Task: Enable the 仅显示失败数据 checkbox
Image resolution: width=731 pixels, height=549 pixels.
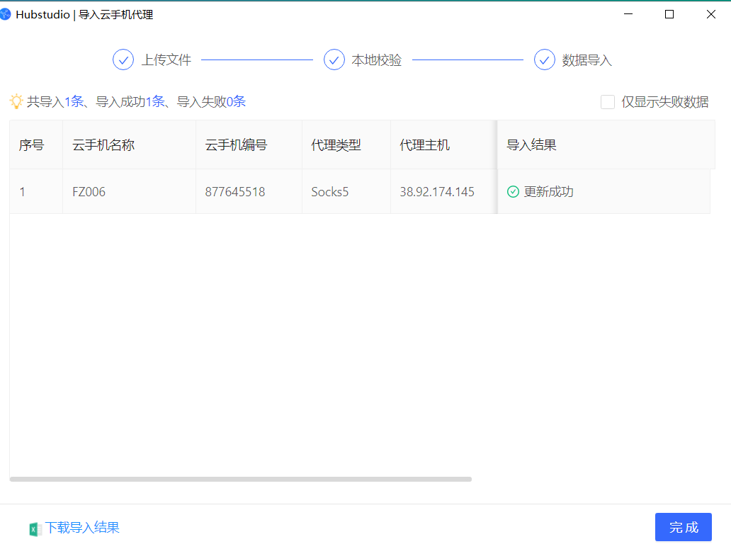Action: click(x=608, y=102)
